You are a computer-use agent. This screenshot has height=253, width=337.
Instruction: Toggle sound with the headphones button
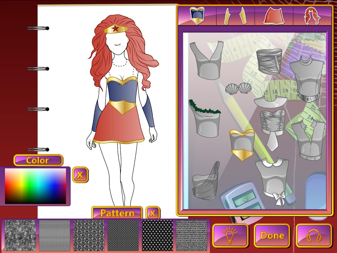pyautogui.click(x=314, y=236)
